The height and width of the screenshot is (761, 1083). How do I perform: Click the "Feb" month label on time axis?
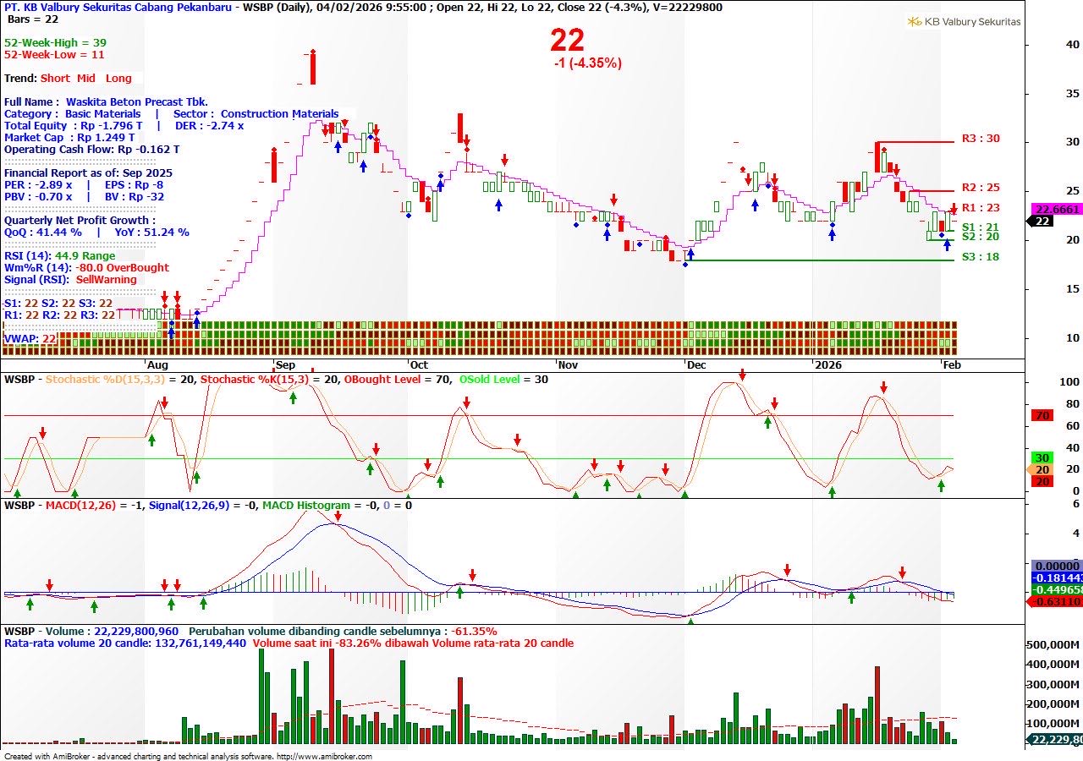[951, 365]
